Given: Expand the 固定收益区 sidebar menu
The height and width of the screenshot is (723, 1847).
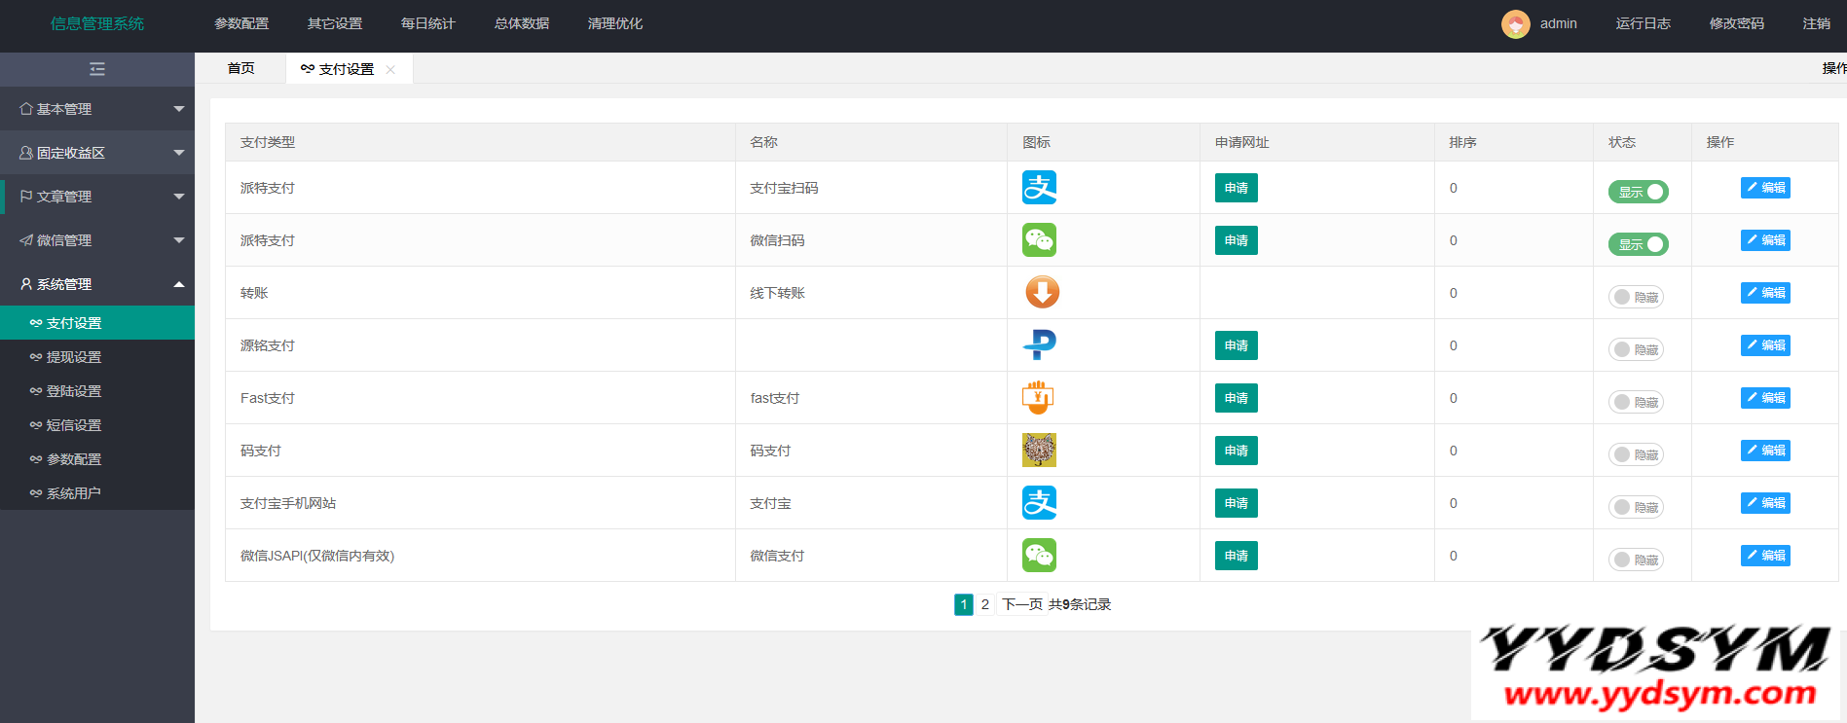Looking at the screenshot, I should (x=97, y=153).
